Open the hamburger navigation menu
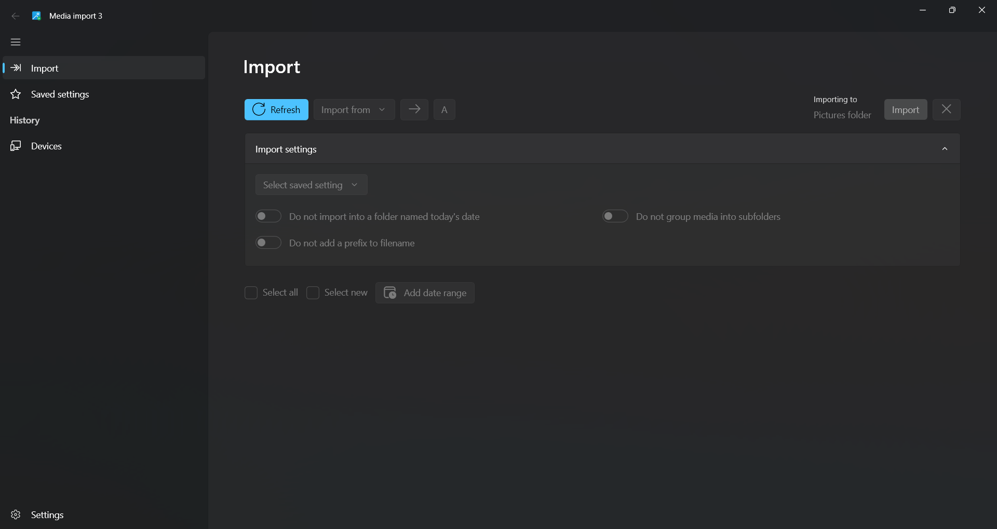997x529 pixels. coord(16,42)
